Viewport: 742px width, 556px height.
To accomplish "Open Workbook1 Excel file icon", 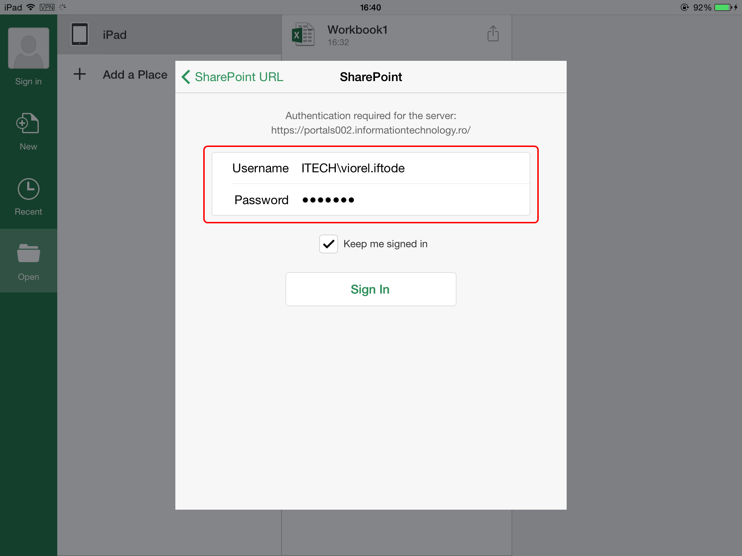I will click(x=303, y=34).
